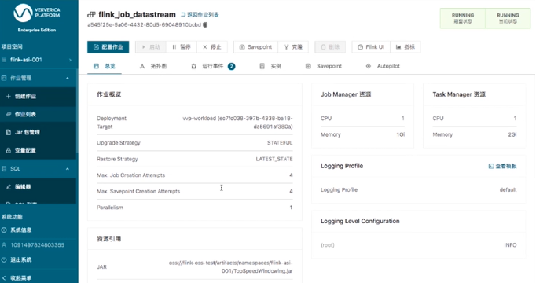
Task: Click the TopSpeedWindowing.jar JAR path
Action: coord(231,267)
